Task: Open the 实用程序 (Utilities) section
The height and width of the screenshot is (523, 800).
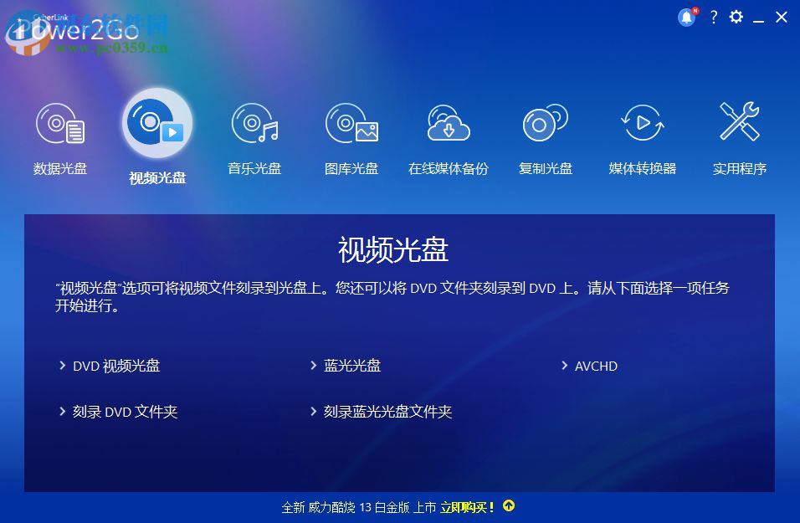Action: (x=740, y=124)
